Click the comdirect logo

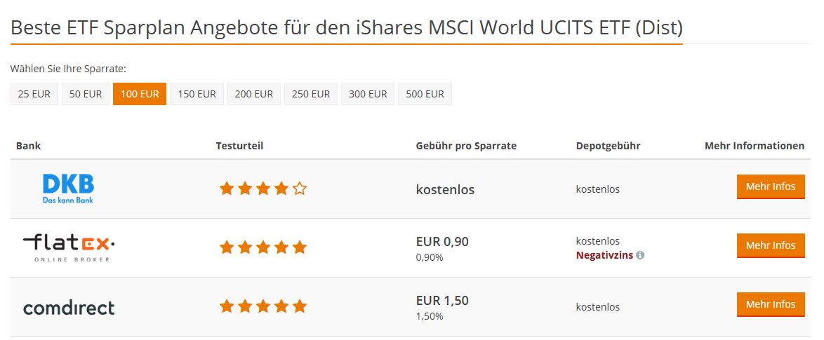click(69, 307)
